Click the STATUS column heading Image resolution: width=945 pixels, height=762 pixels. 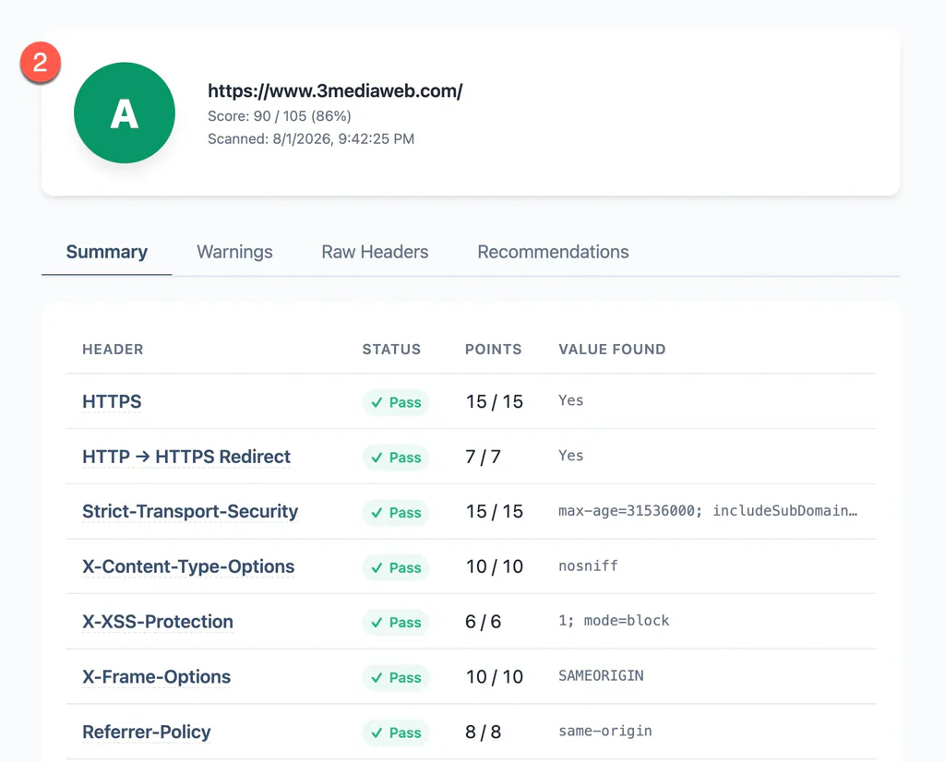tap(391, 350)
